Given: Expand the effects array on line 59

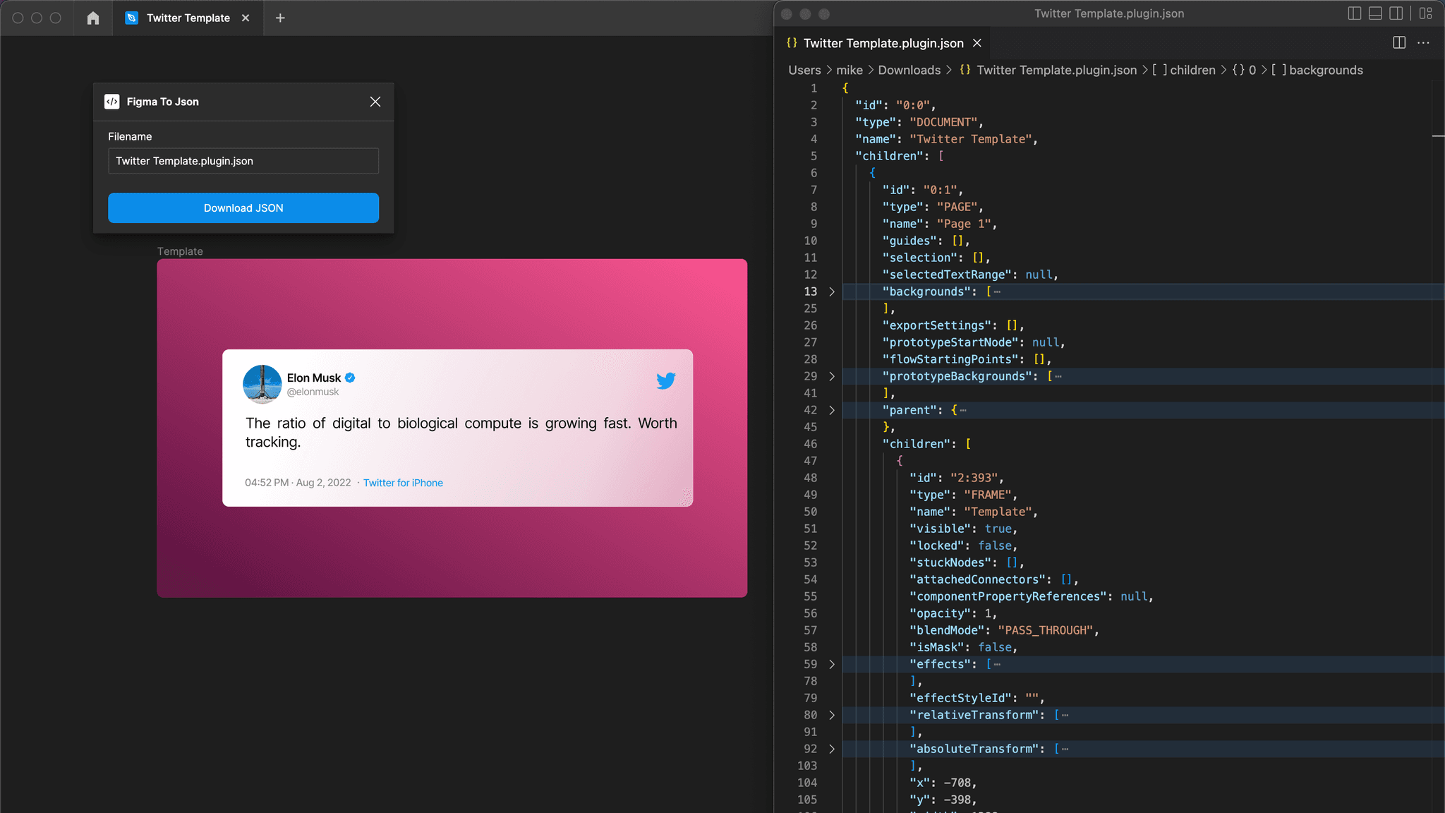Looking at the screenshot, I should pos(833,664).
